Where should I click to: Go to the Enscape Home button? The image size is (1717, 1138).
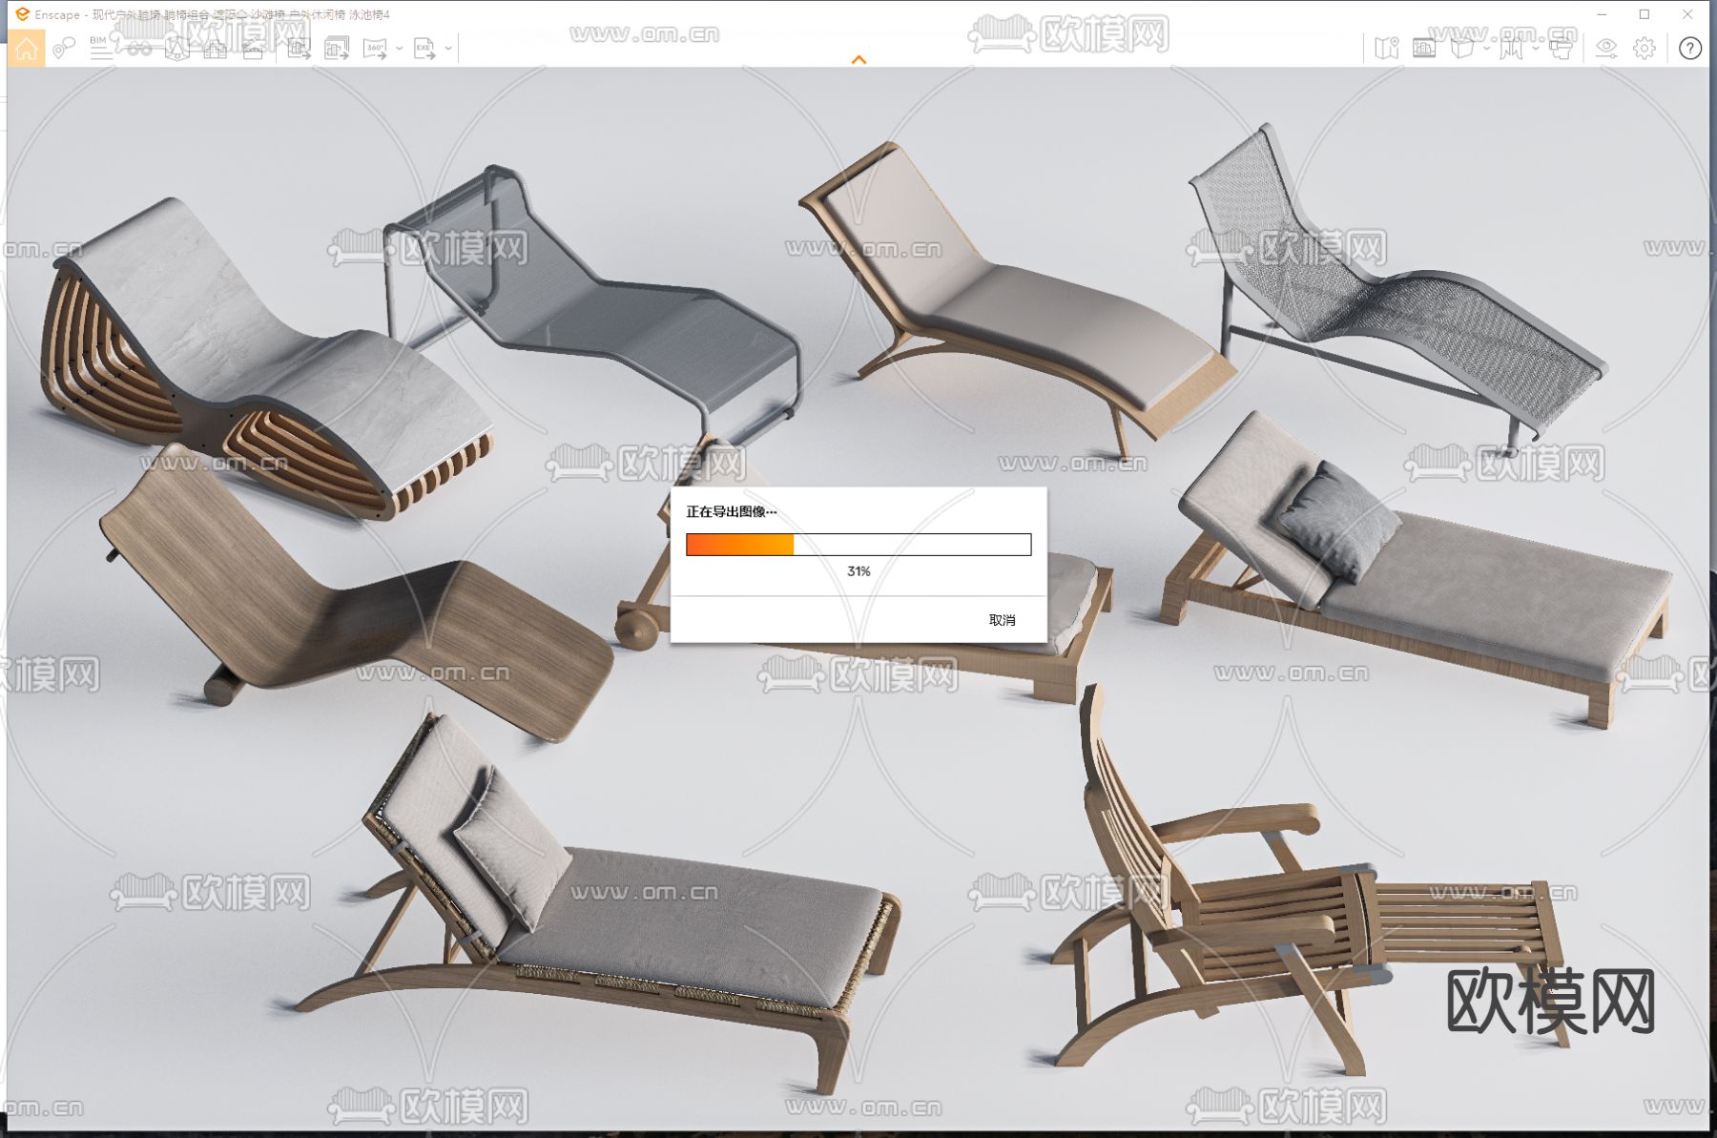coord(26,49)
